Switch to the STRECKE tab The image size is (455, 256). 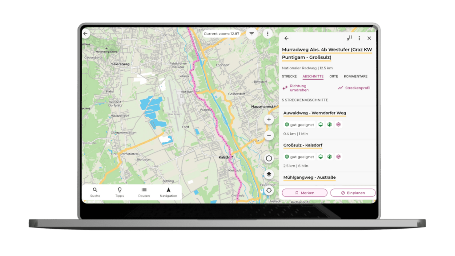pyautogui.click(x=289, y=76)
